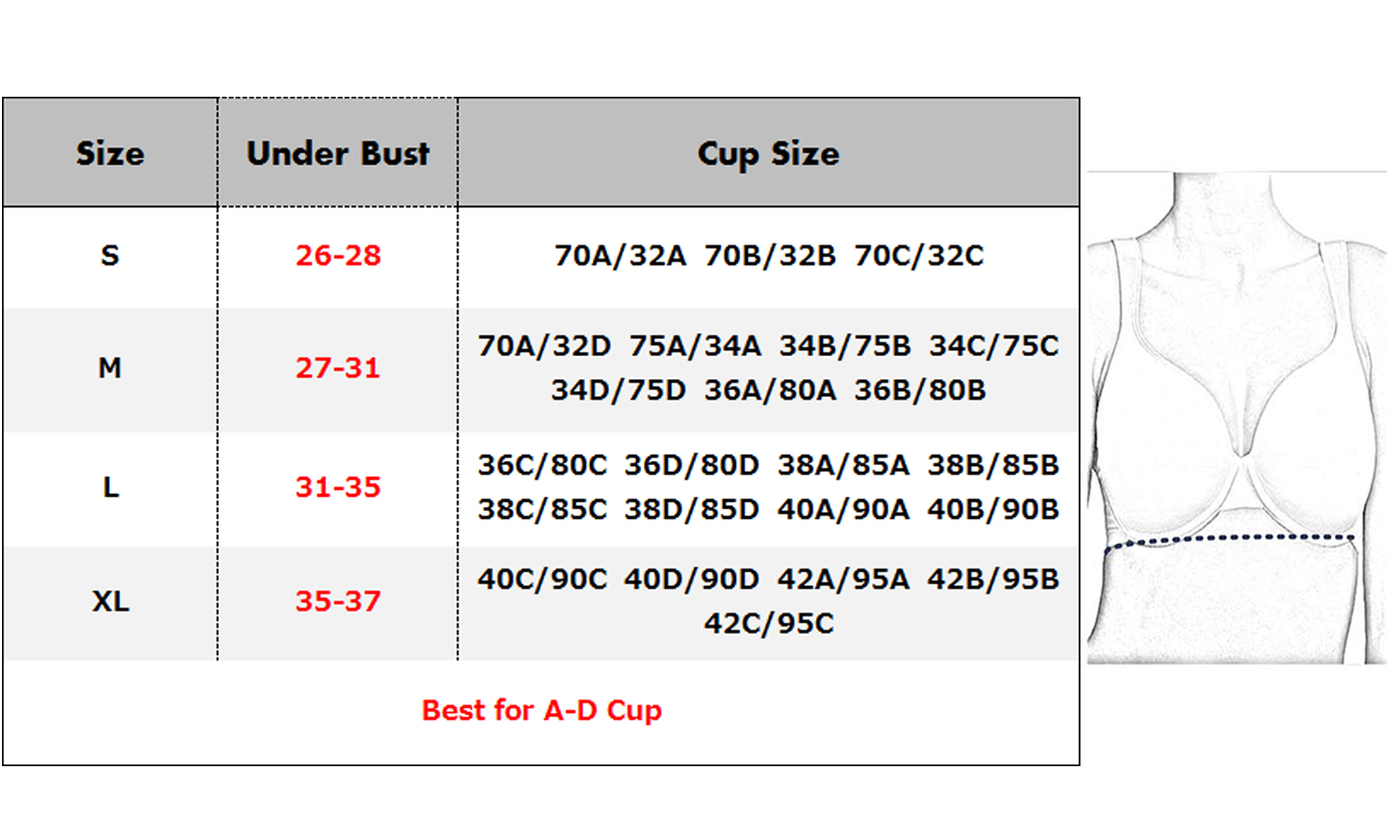The image size is (1398, 838).
Task: Click the 40B/90B cup size entry
Action: (x=993, y=510)
